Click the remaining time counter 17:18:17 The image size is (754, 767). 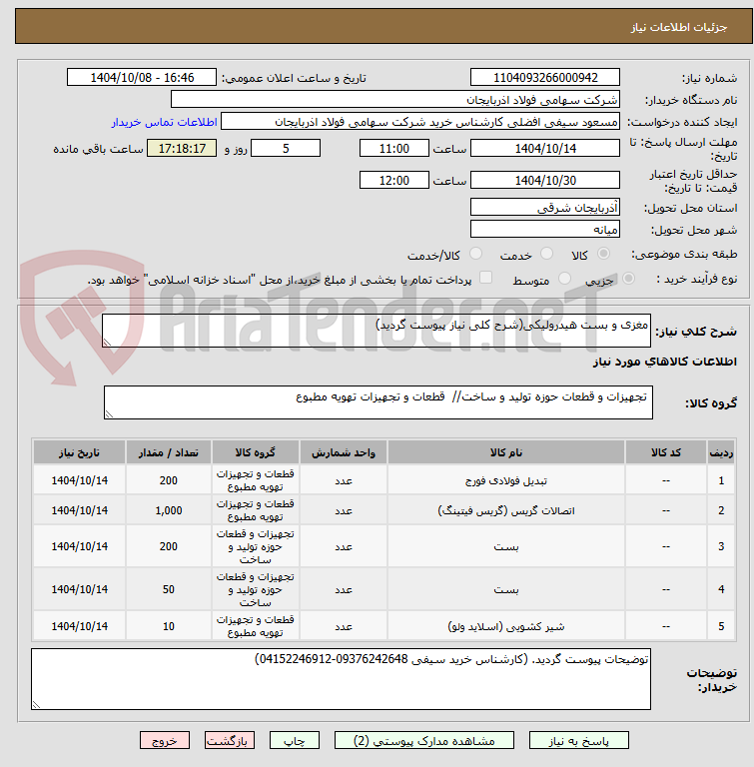coord(182,148)
